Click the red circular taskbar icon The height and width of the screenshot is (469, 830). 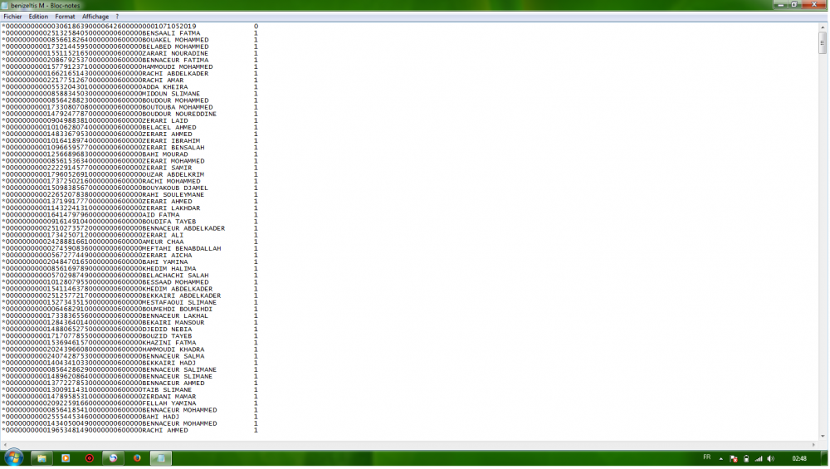90,457
